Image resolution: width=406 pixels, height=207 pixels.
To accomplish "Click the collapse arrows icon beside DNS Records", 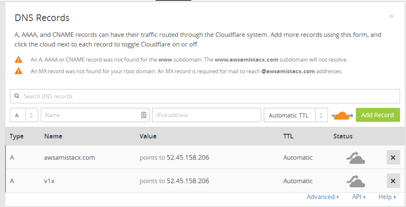I will pos(391,17).
